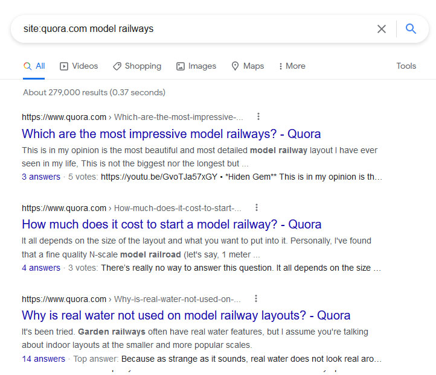Click the snippet starting 'It all depends on the size'
This screenshot has height=375, width=436.
coord(197,248)
